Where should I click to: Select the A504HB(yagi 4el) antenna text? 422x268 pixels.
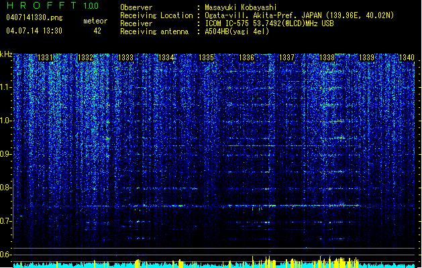(237, 31)
